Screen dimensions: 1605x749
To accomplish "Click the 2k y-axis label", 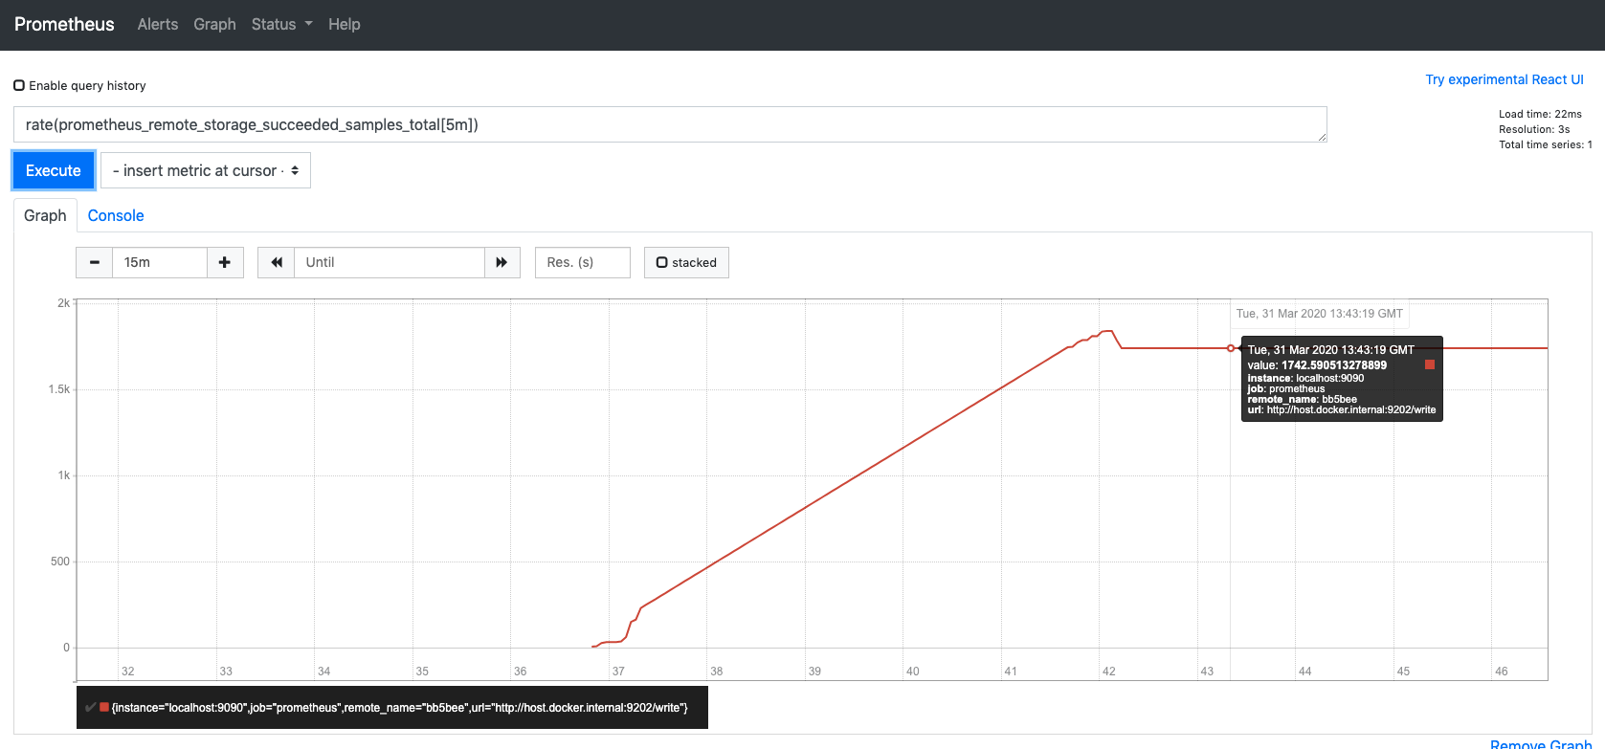I will point(63,303).
